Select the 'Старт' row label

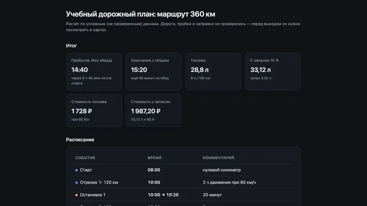point(86,170)
